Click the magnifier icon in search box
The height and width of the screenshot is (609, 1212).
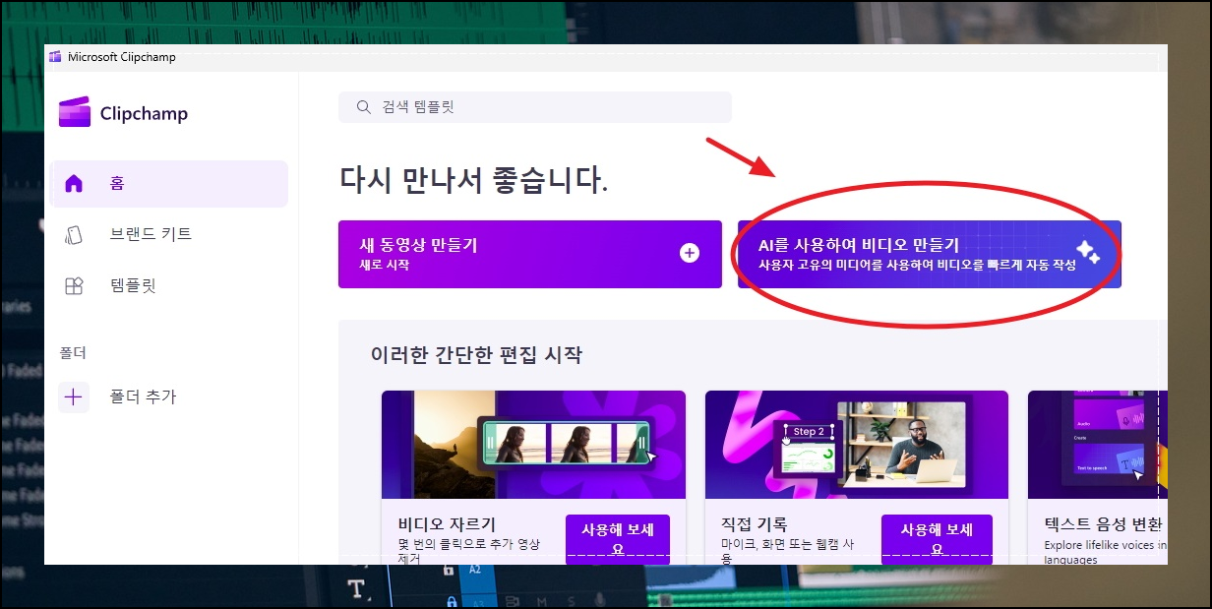[x=363, y=107]
